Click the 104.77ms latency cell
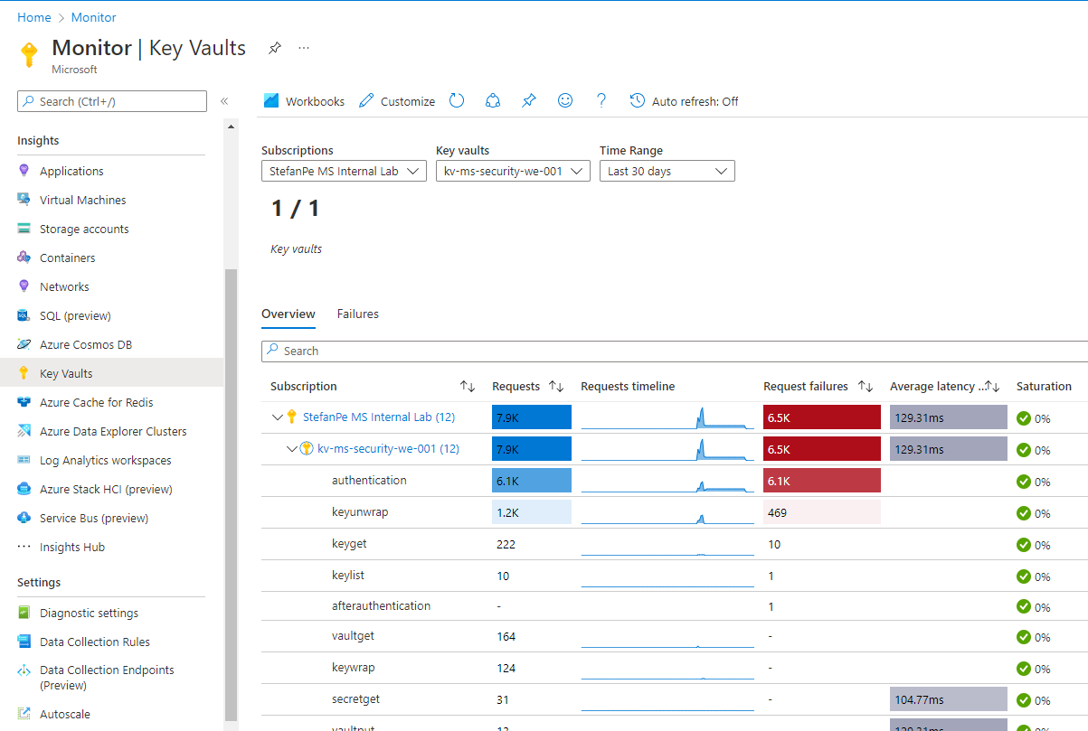Image resolution: width=1088 pixels, height=731 pixels. (948, 699)
